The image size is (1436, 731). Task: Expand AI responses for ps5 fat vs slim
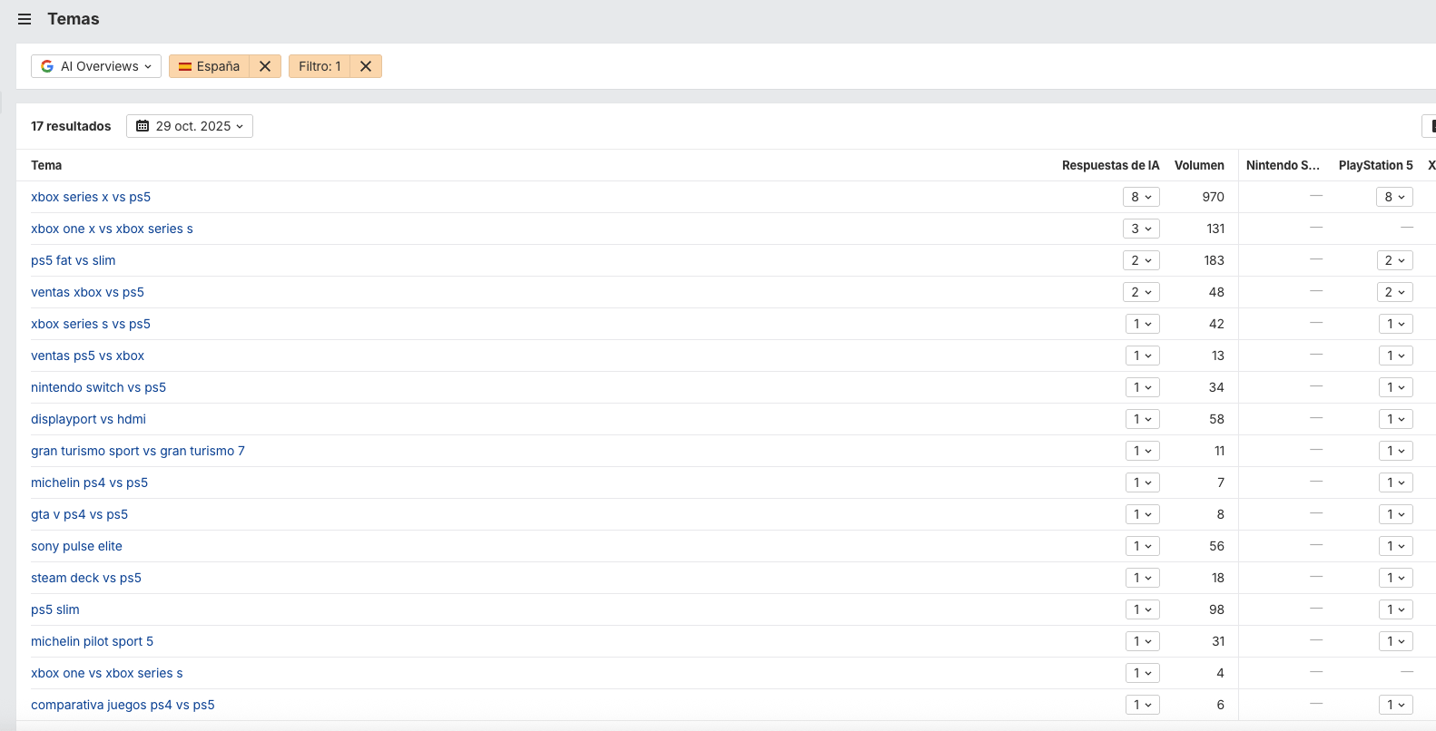(x=1141, y=260)
